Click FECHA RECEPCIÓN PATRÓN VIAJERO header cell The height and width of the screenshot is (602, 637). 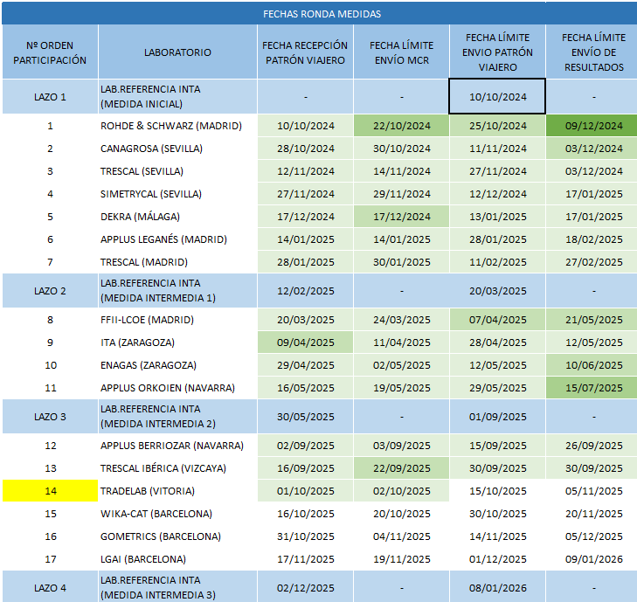tap(305, 52)
